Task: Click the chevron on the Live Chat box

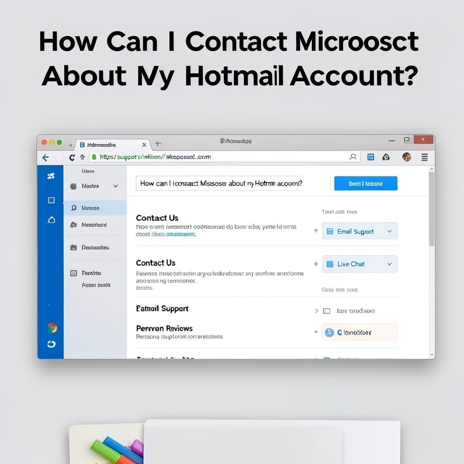Action: pos(389,264)
